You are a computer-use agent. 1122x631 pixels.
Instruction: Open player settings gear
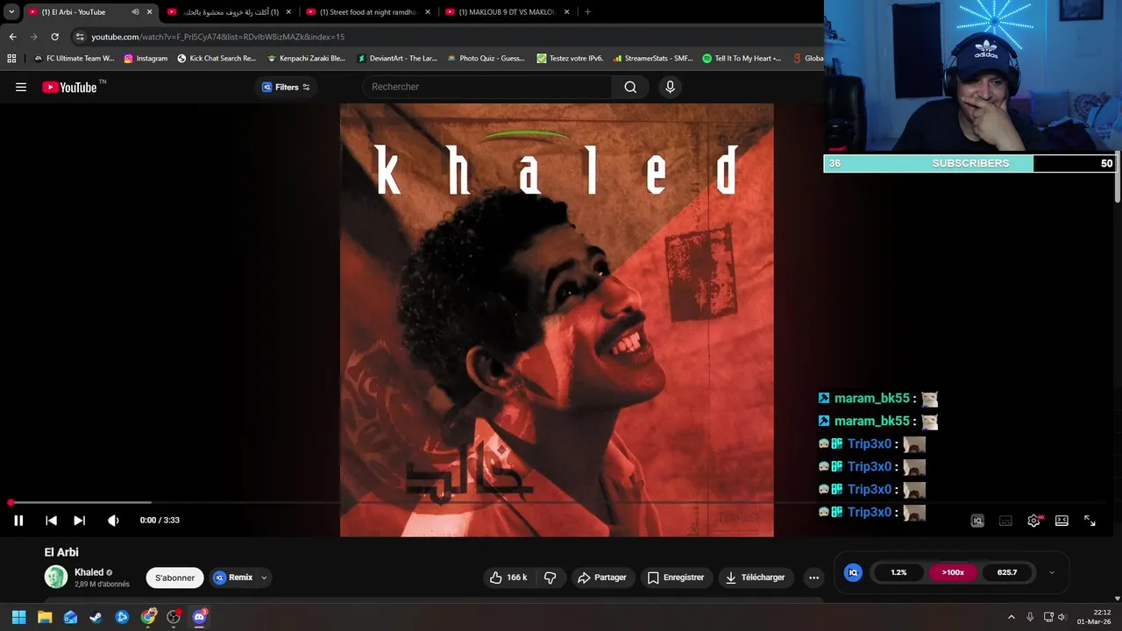coord(1033,521)
